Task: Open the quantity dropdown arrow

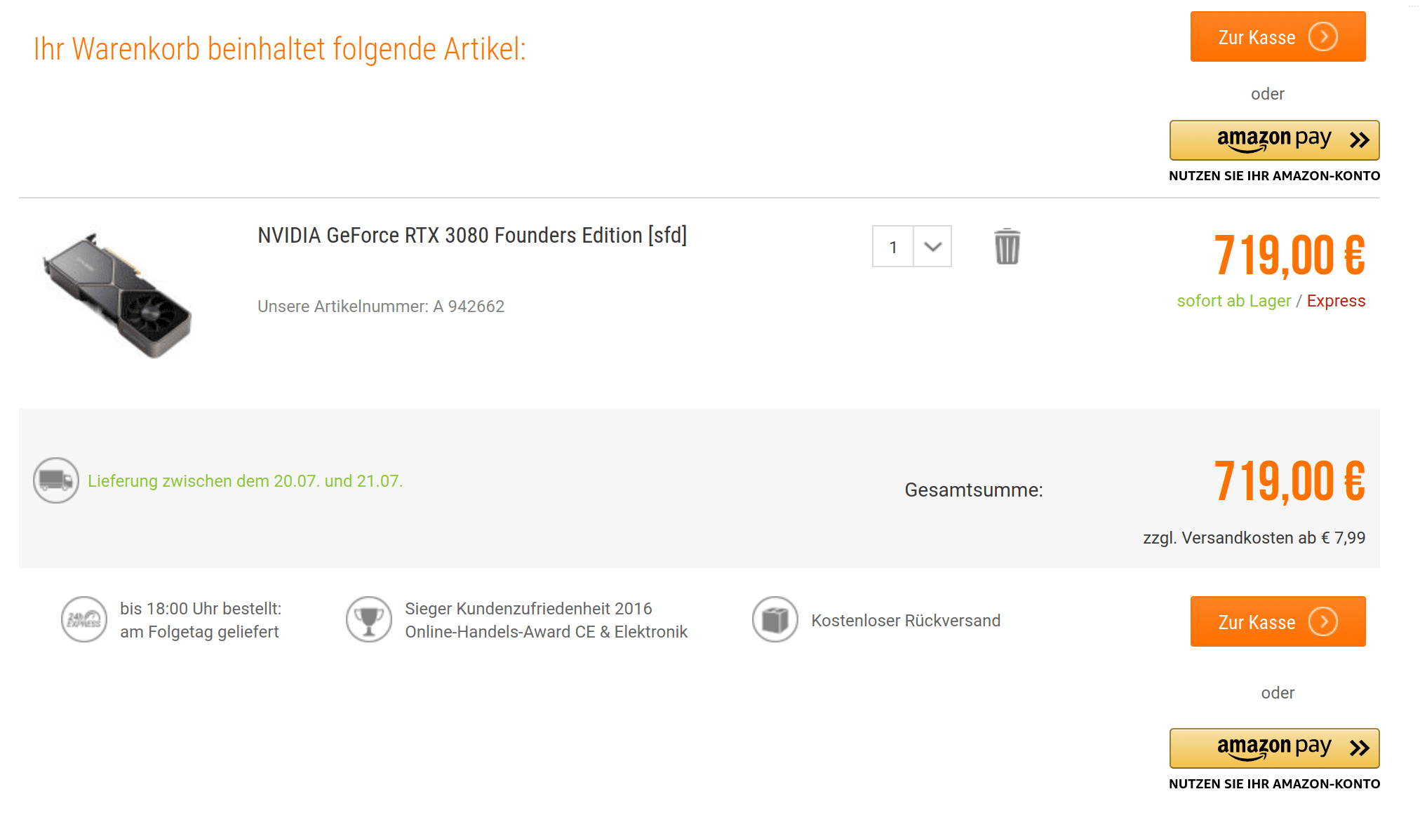Action: pyautogui.click(x=932, y=246)
